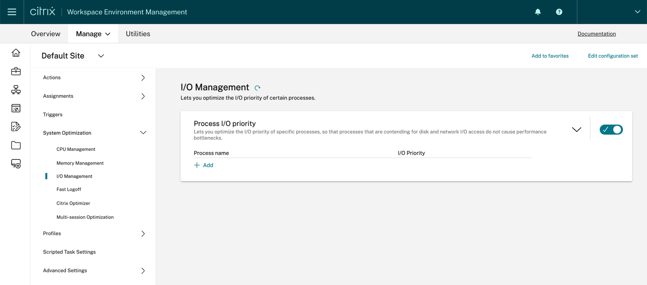Click the folder icon in sidebar

click(16, 146)
